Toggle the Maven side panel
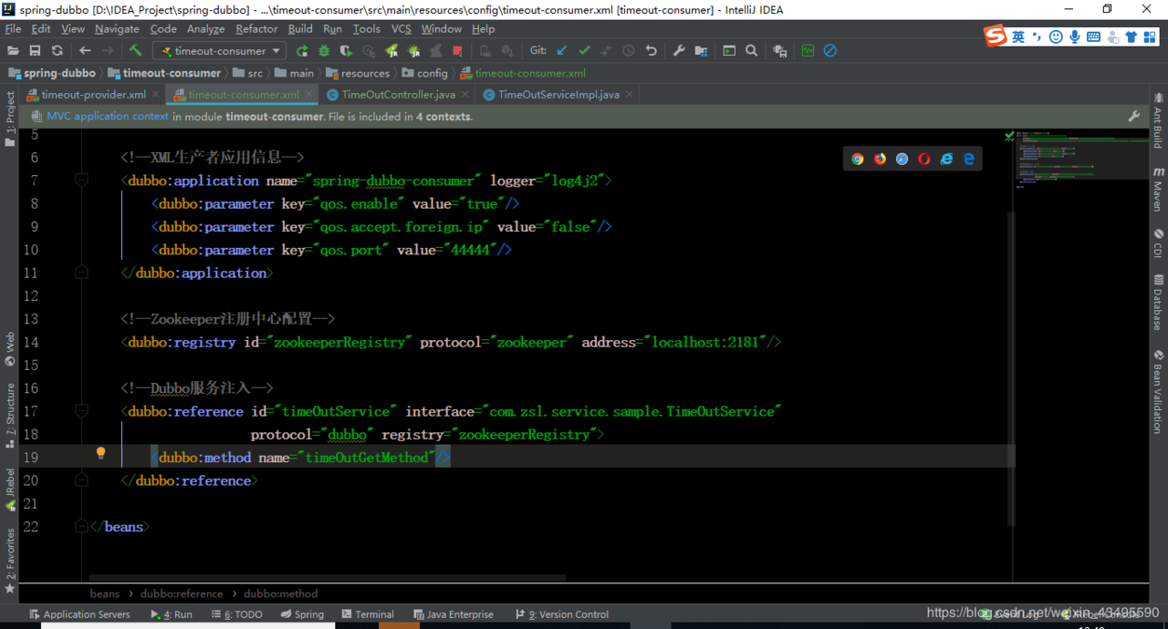Viewport: 1168px width, 629px height. point(1158,189)
